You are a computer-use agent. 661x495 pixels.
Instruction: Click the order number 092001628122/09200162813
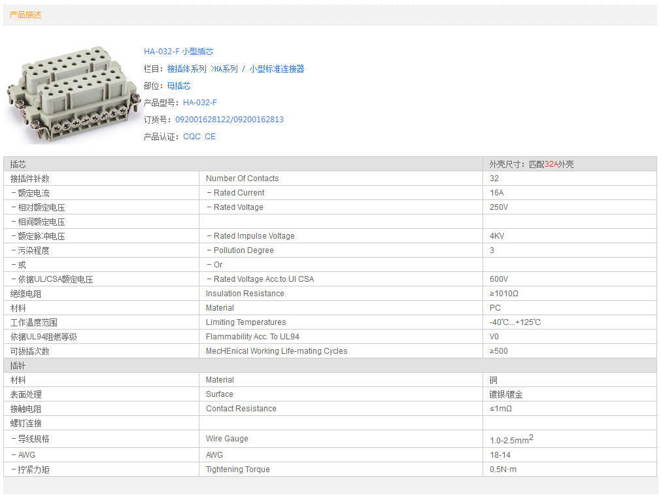[229, 120]
